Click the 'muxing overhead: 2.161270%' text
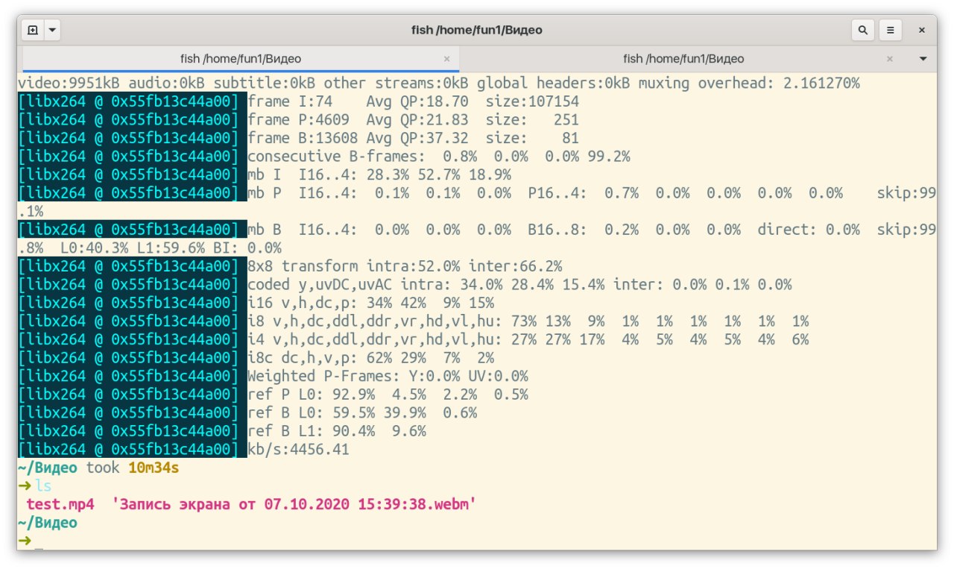This screenshot has width=954, height=569. (749, 83)
